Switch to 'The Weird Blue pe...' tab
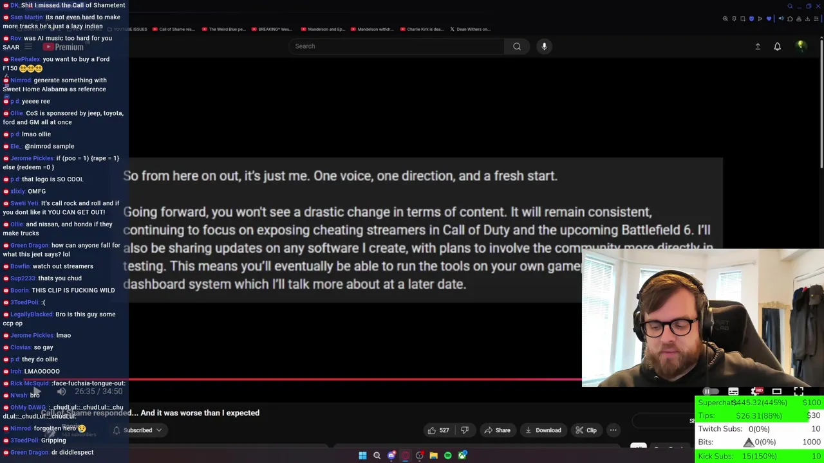 [223, 29]
